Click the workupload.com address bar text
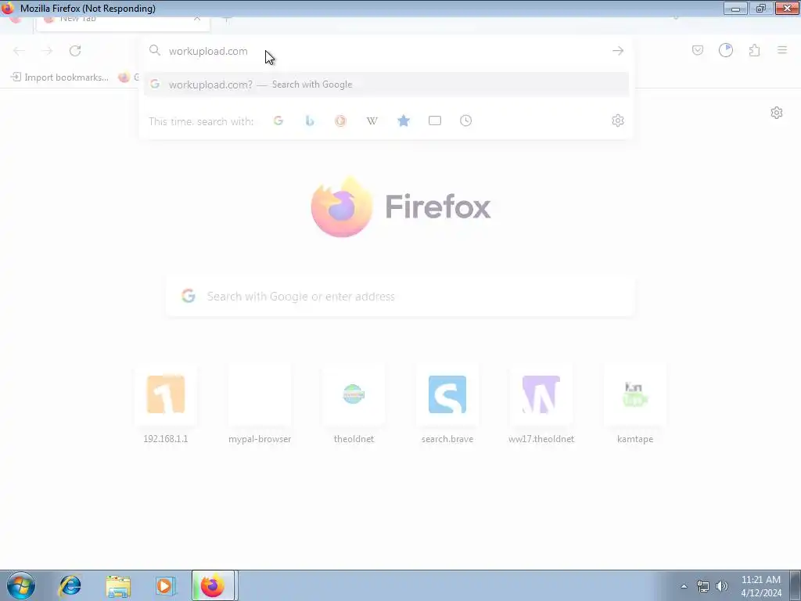The image size is (801, 601). [x=208, y=51]
